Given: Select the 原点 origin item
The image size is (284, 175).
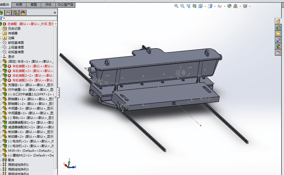Looking at the screenshot, I should tap(11, 57).
